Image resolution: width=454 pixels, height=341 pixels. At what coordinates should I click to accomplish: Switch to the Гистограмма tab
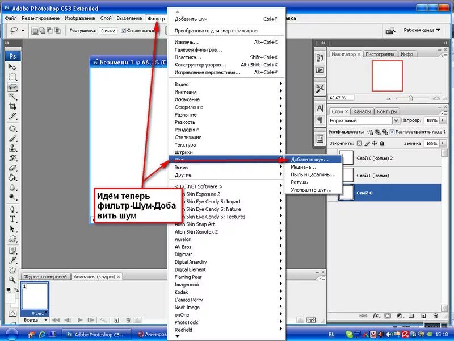point(380,54)
